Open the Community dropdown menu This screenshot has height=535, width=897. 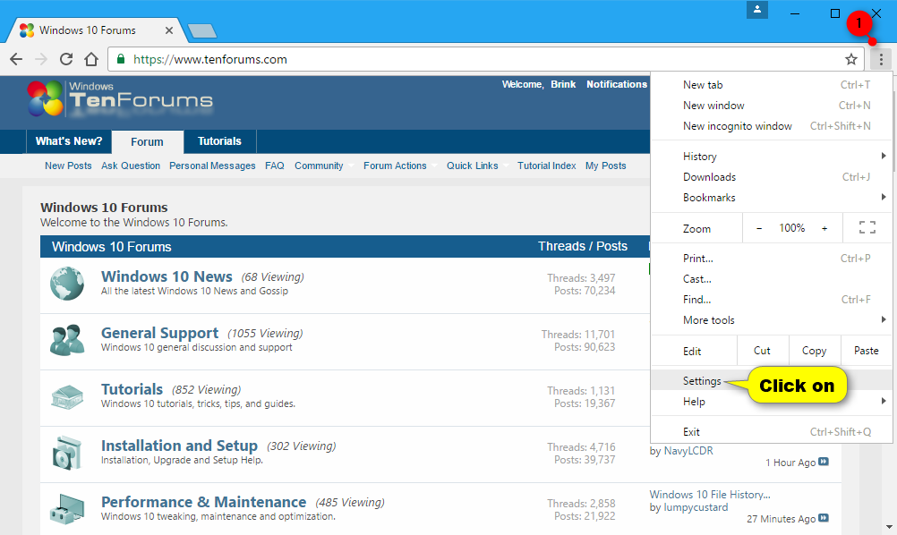[324, 166]
